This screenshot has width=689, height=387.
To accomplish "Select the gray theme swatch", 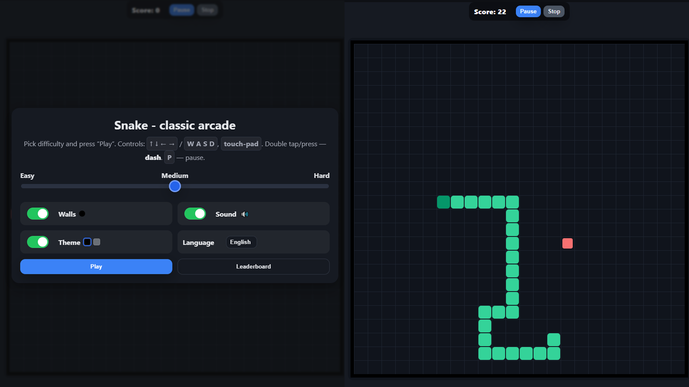I will coord(96,242).
